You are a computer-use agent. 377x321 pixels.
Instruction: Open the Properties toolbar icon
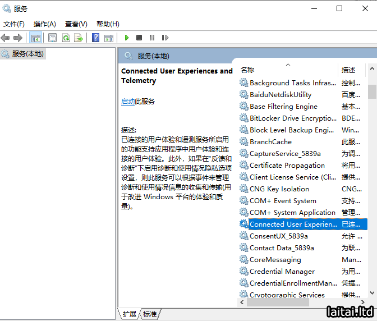(52, 38)
